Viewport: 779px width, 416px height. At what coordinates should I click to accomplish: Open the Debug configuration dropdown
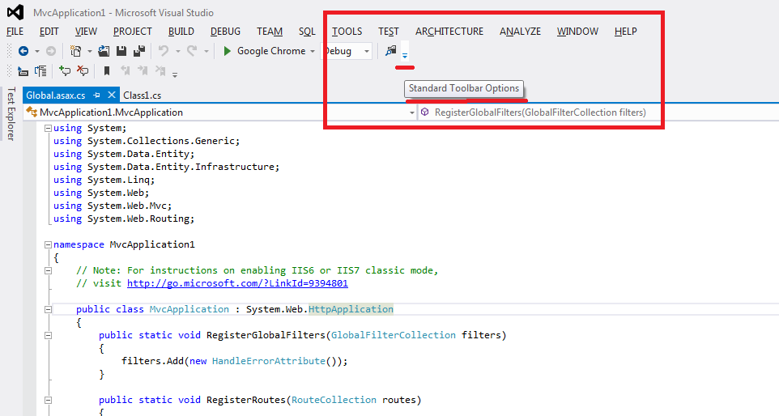[x=367, y=52]
